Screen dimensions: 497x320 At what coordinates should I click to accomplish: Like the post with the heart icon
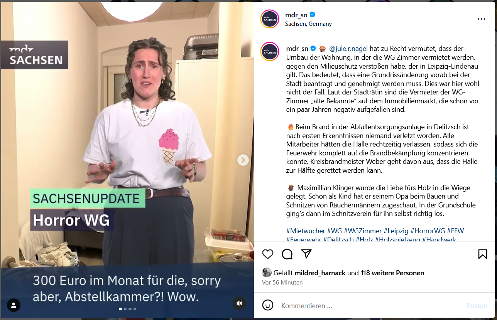point(268,254)
